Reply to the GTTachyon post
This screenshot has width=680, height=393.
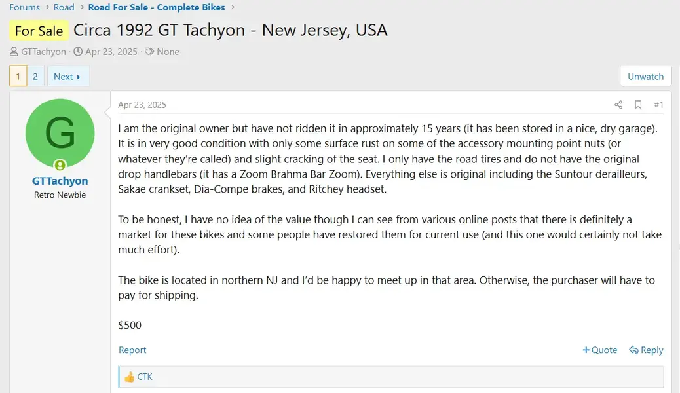(646, 350)
